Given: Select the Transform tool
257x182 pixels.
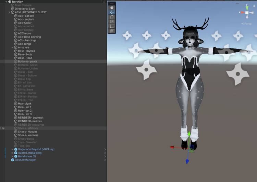Looking at the screenshot, I should 112,31.
